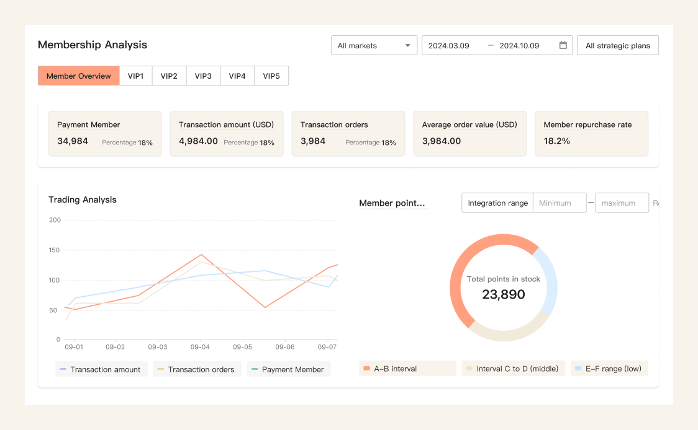Click the end date 2024.10.09 field
Screen dimensions: 698x430
coord(519,45)
